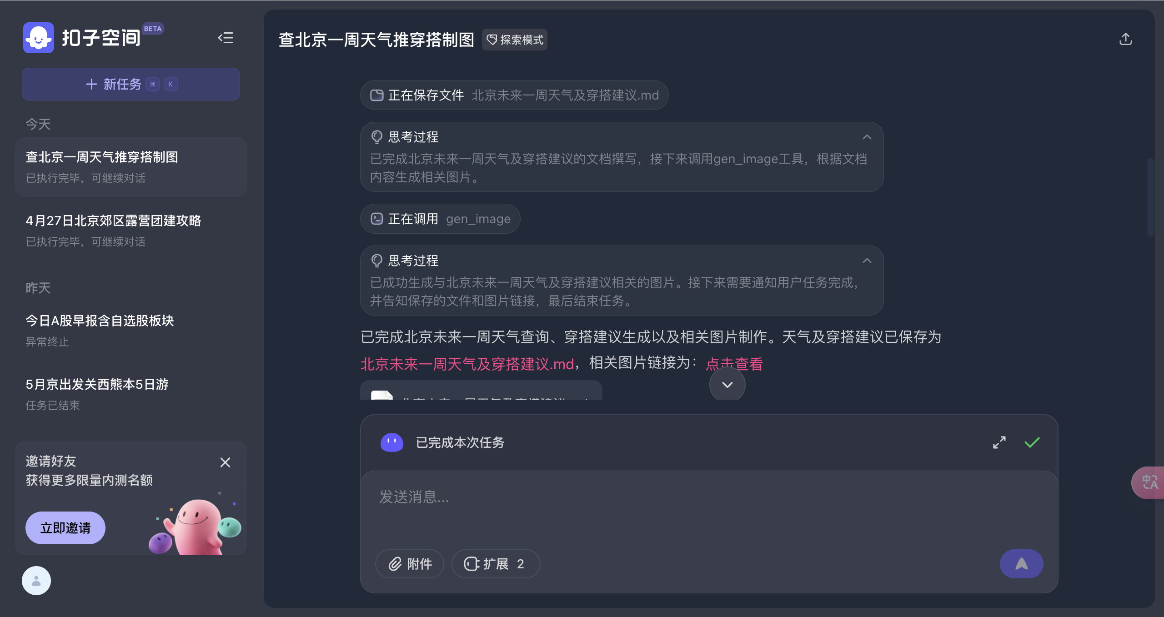The image size is (1164, 617).
Task: Click the 点击查看 image link
Action: 734,364
